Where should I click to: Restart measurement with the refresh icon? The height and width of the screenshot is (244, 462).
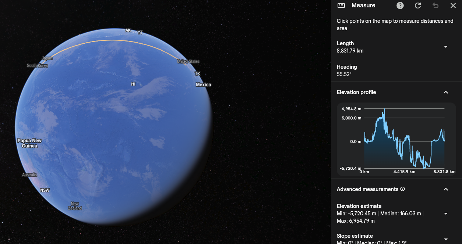[x=418, y=6]
